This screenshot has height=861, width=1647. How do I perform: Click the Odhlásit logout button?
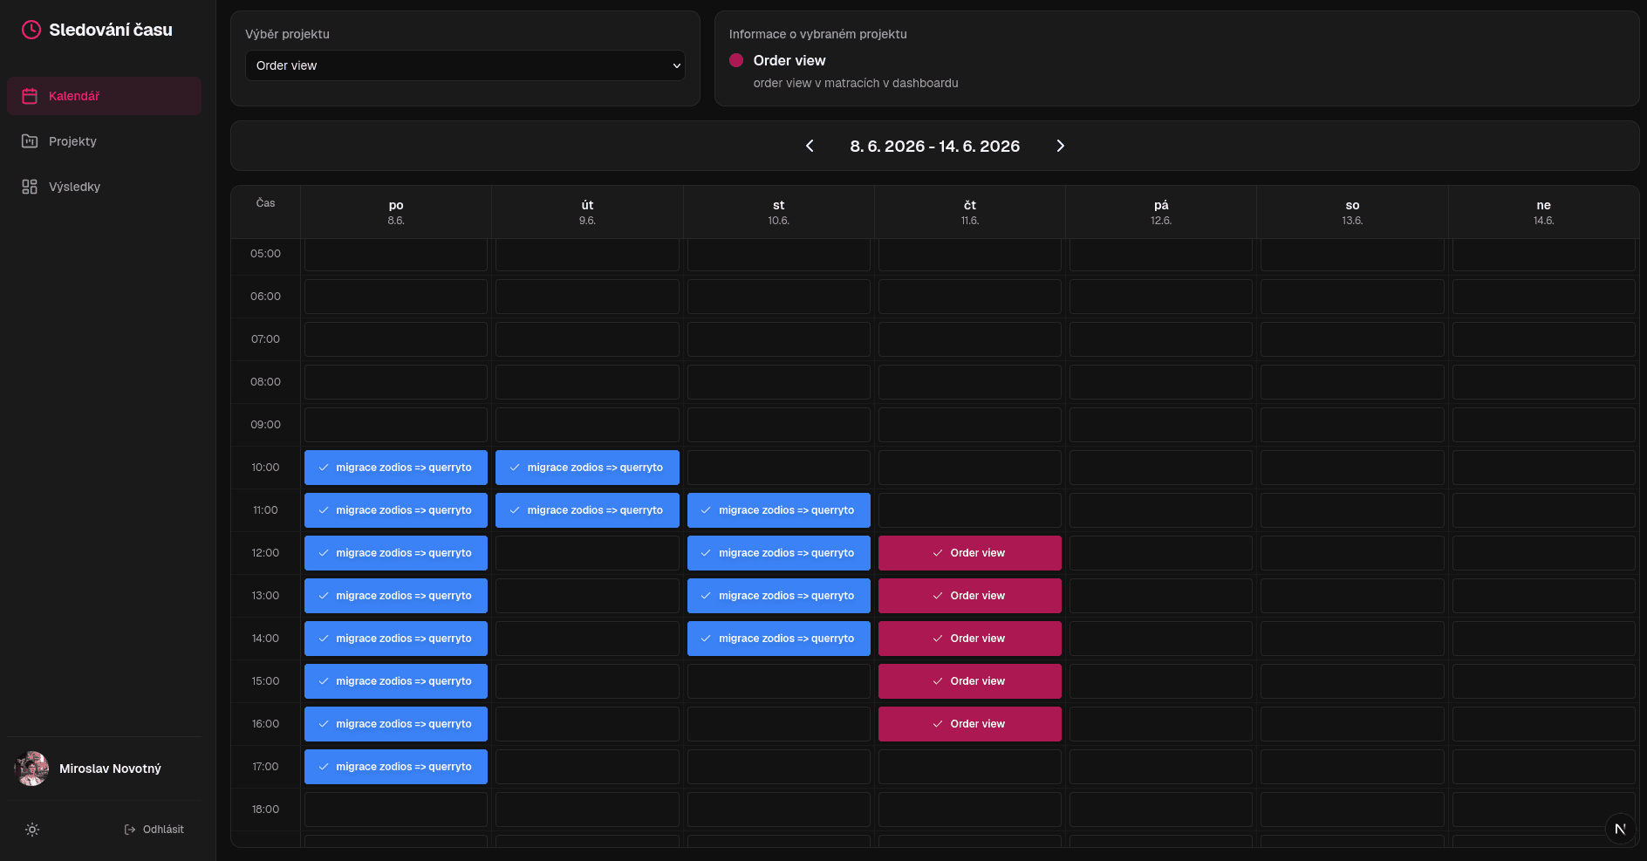(x=154, y=830)
